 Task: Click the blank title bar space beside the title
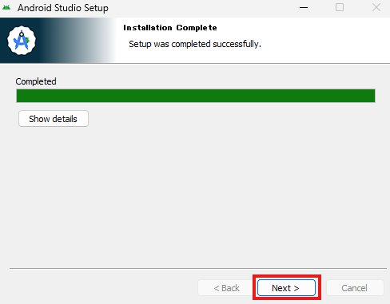pos(202,8)
